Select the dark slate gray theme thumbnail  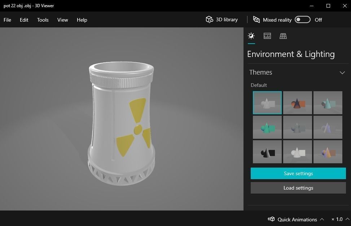(298, 127)
